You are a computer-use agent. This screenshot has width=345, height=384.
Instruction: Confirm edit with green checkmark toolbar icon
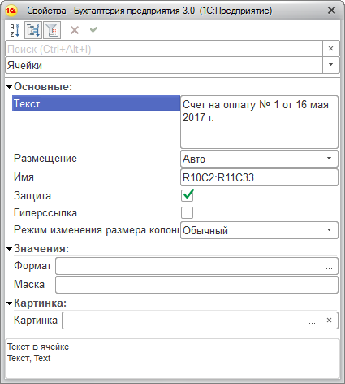(x=93, y=29)
